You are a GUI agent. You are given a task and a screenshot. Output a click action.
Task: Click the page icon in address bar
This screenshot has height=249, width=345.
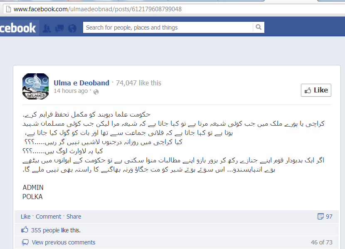tap(8, 9)
